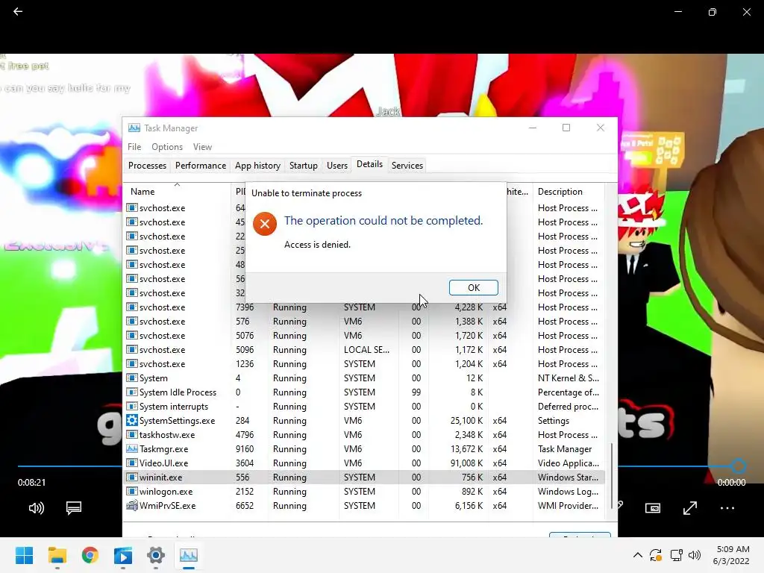Click OK in the error dialog

point(473,287)
